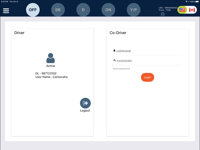This screenshot has height=150, width=200.
Task: Select the USA flag ruleset
Action: click(182, 10)
